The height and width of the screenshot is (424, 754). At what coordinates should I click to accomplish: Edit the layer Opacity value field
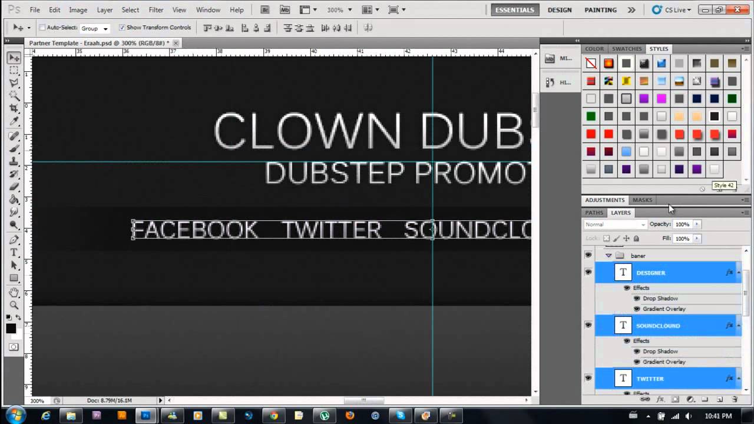pos(683,224)
